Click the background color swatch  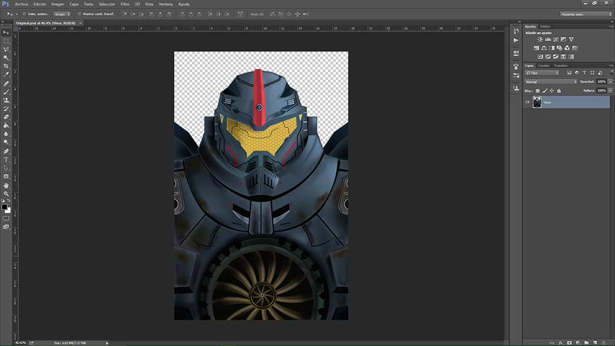pos(8,210)
